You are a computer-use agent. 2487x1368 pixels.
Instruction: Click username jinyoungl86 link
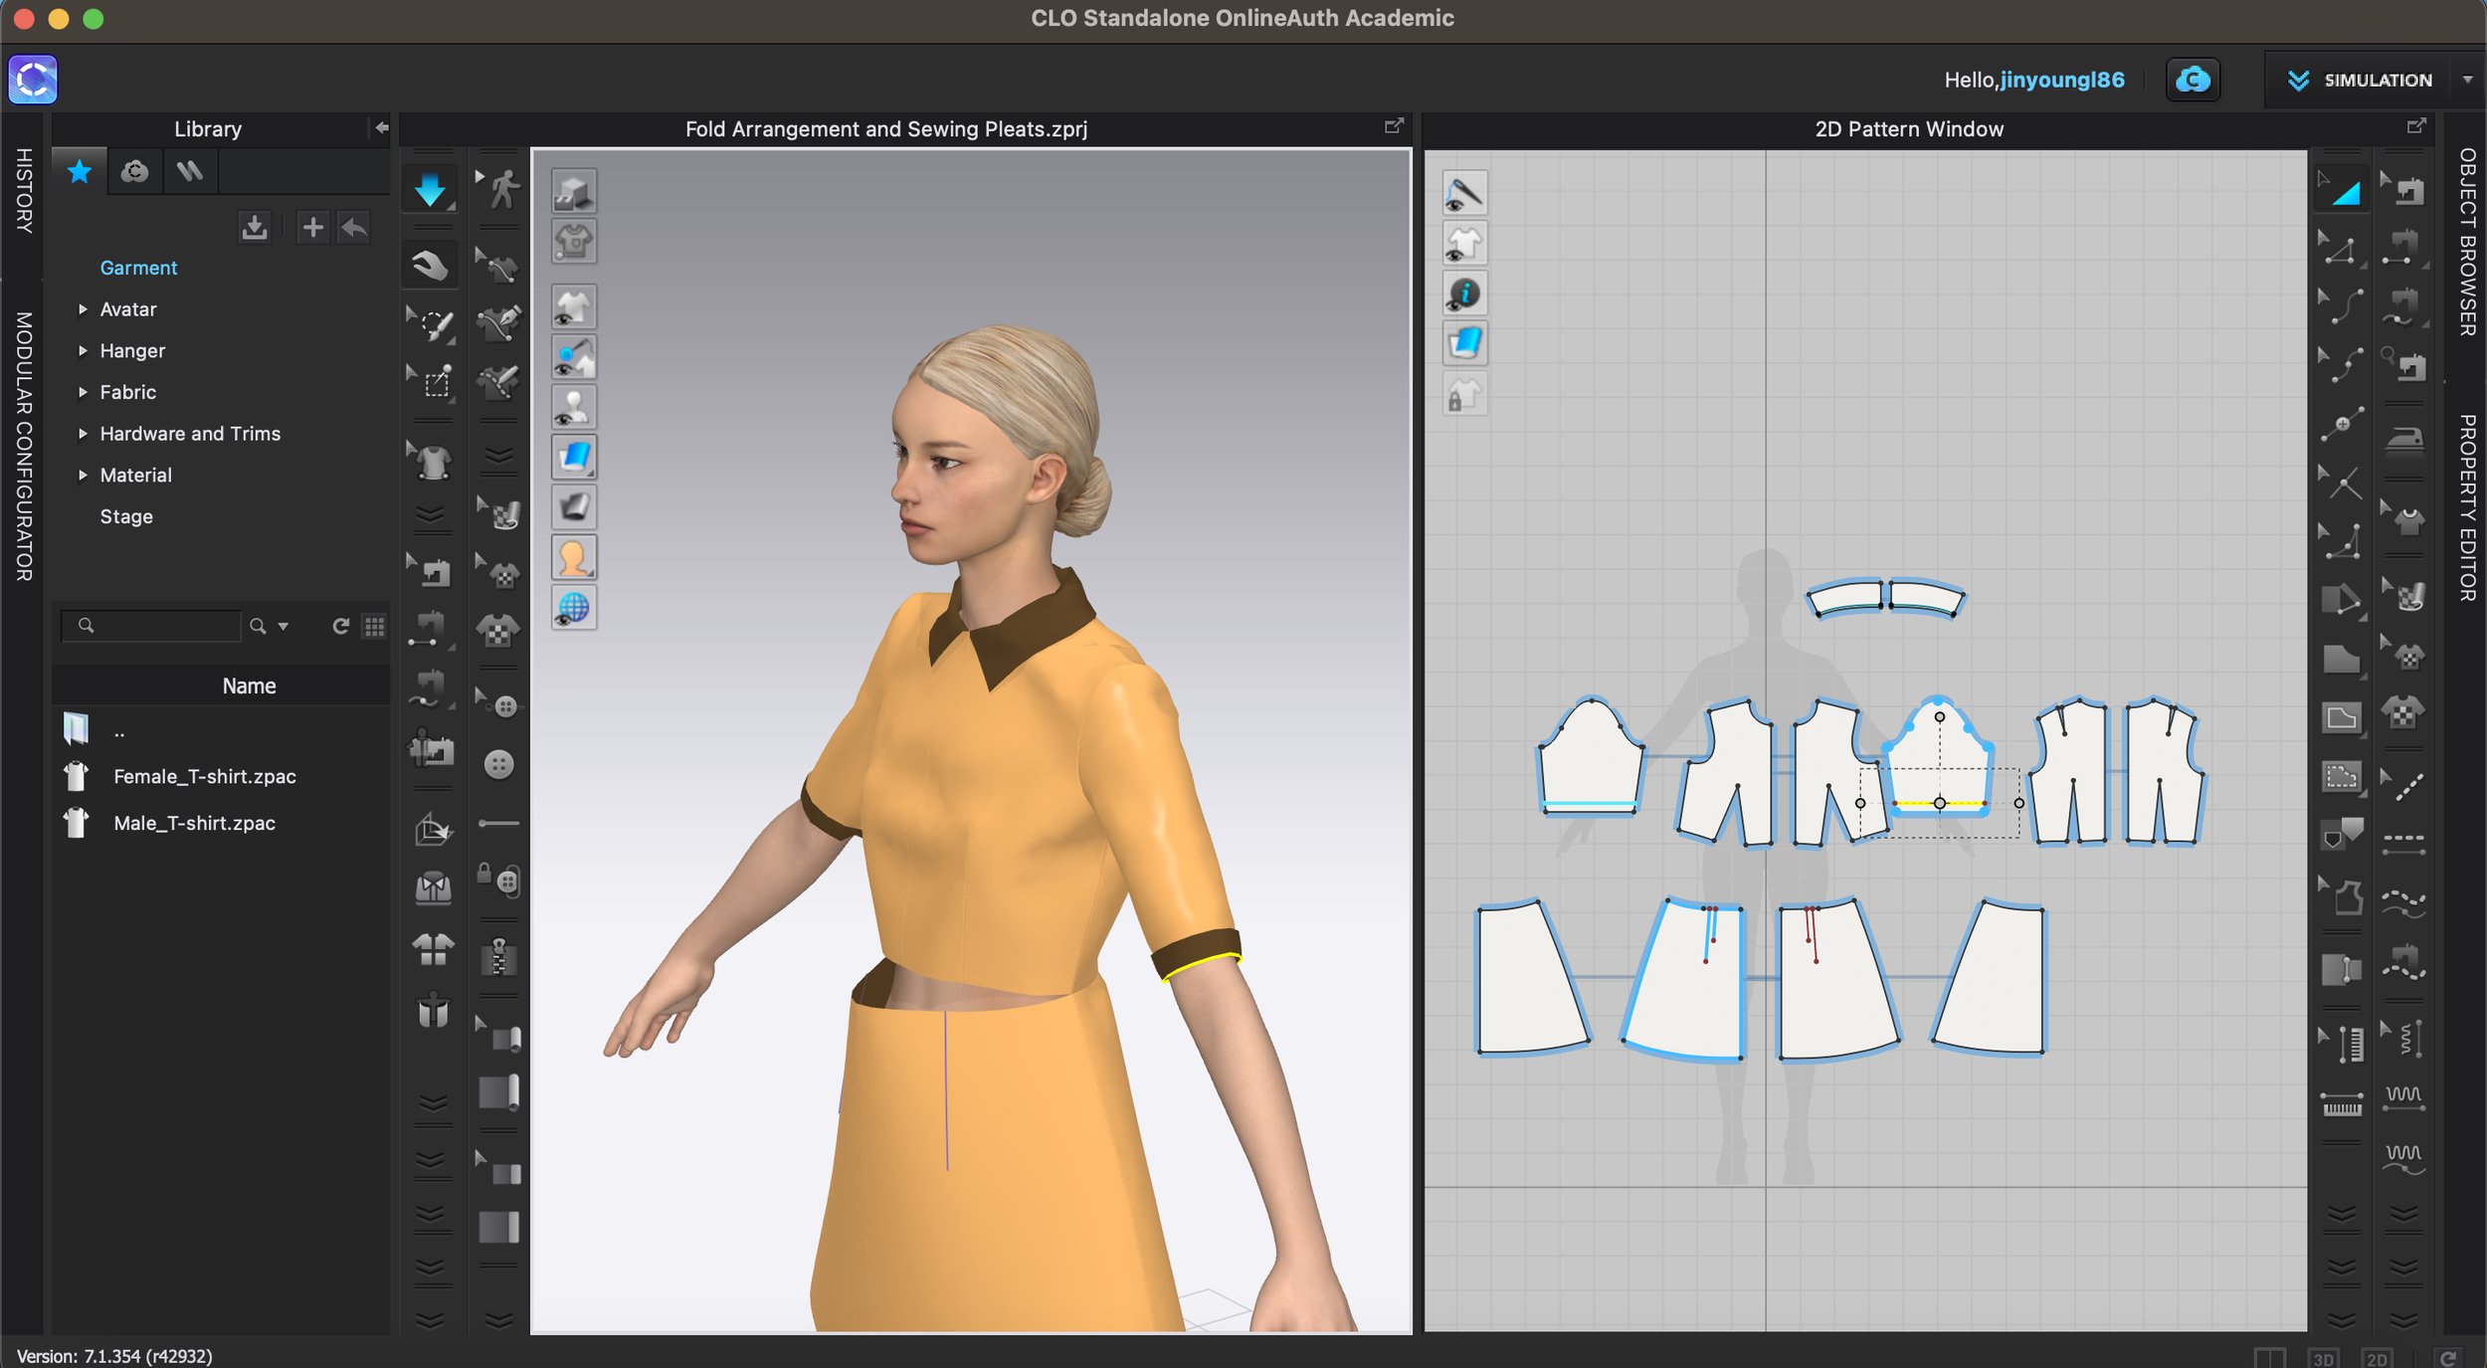click(x=2062, y=80)
